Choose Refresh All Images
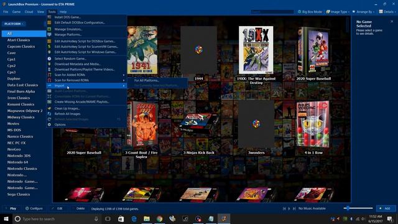 tap(86, 114)
